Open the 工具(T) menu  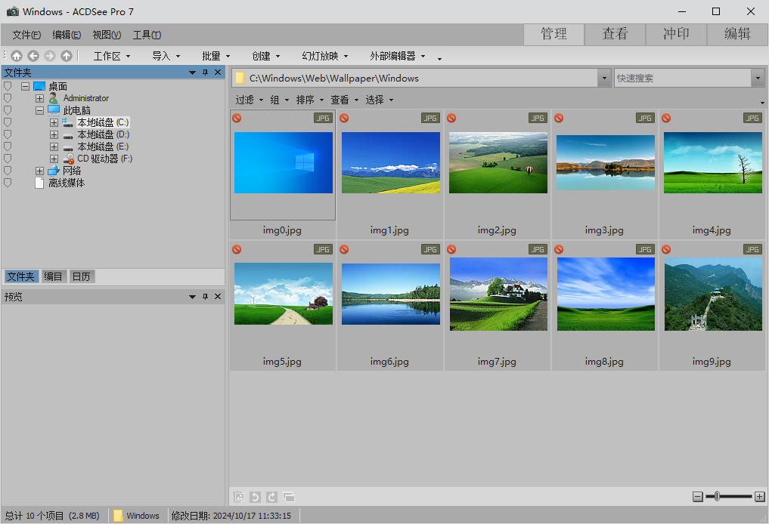click(147, 35)
